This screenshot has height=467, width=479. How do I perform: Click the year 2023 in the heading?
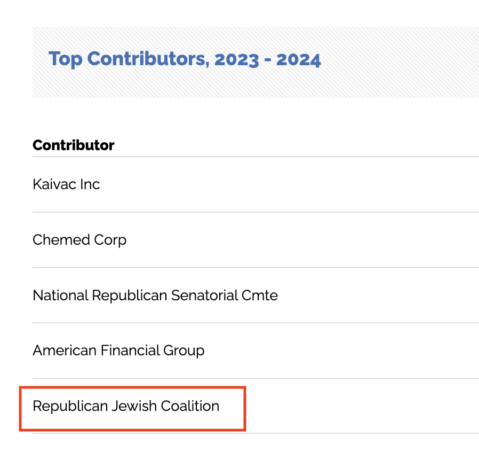point(236,59)
